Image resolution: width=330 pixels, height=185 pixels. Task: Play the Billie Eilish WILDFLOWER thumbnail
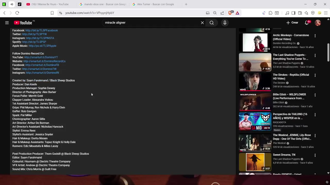click(255, 102)
